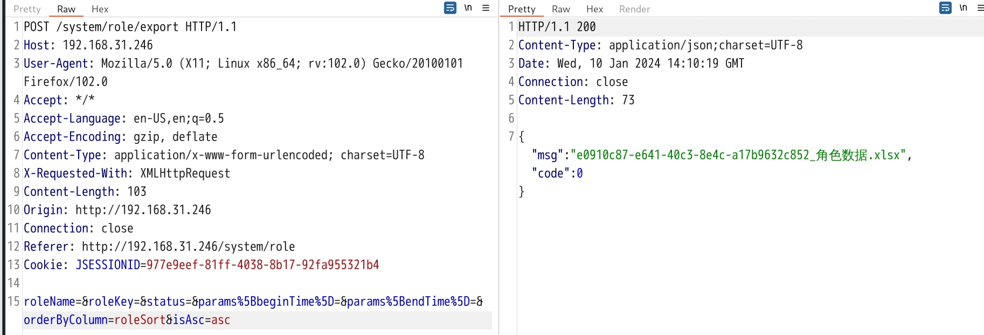984x335 pixels.
Task: Switch the response view to Raw
Action: point(560,9)
